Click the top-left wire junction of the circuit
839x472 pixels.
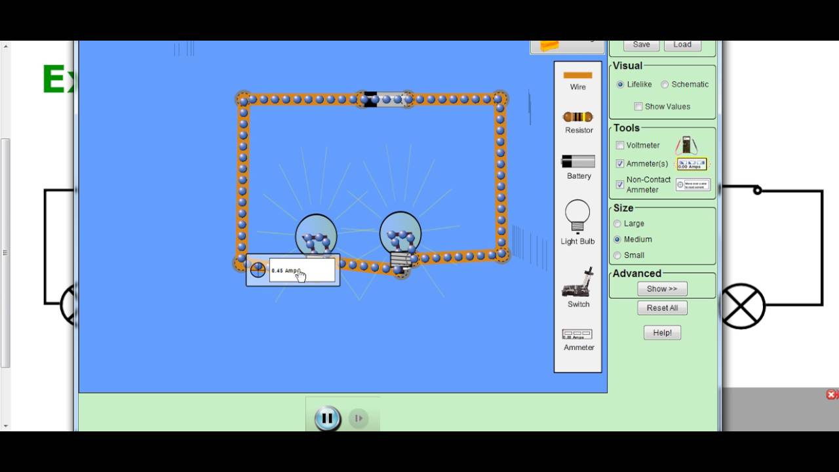pyautogui.click(x=243, y=99)
